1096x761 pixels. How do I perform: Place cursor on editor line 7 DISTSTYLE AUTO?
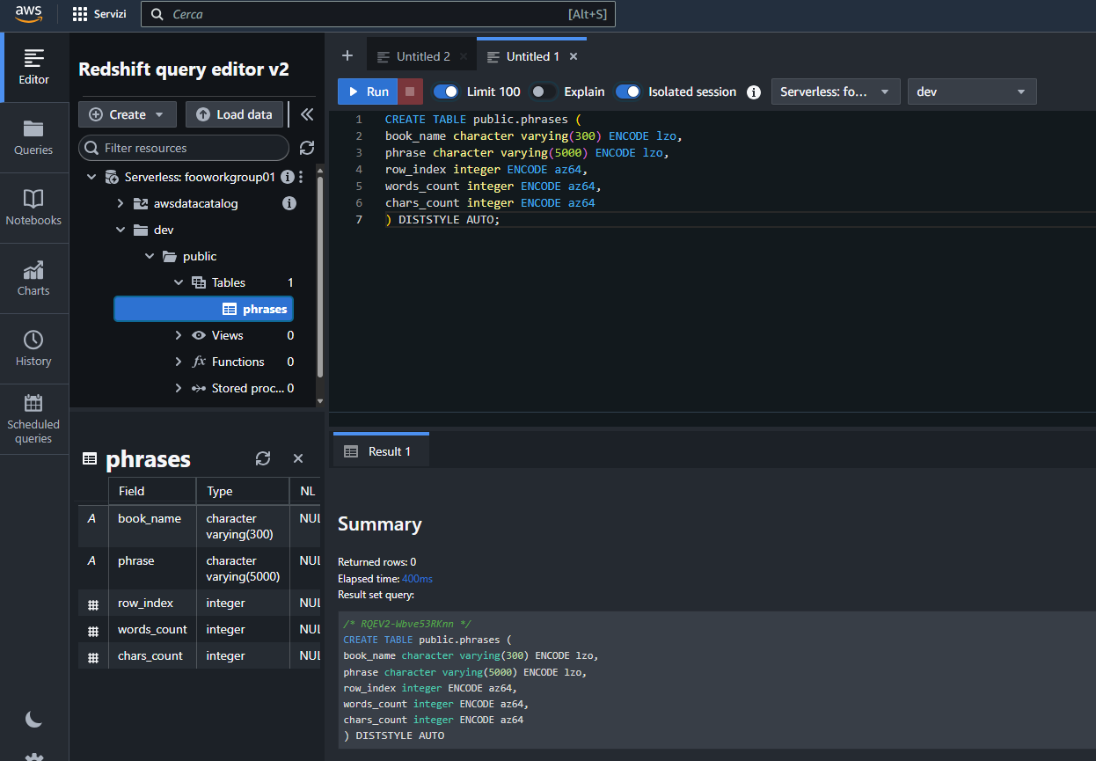tap(442, 219)
